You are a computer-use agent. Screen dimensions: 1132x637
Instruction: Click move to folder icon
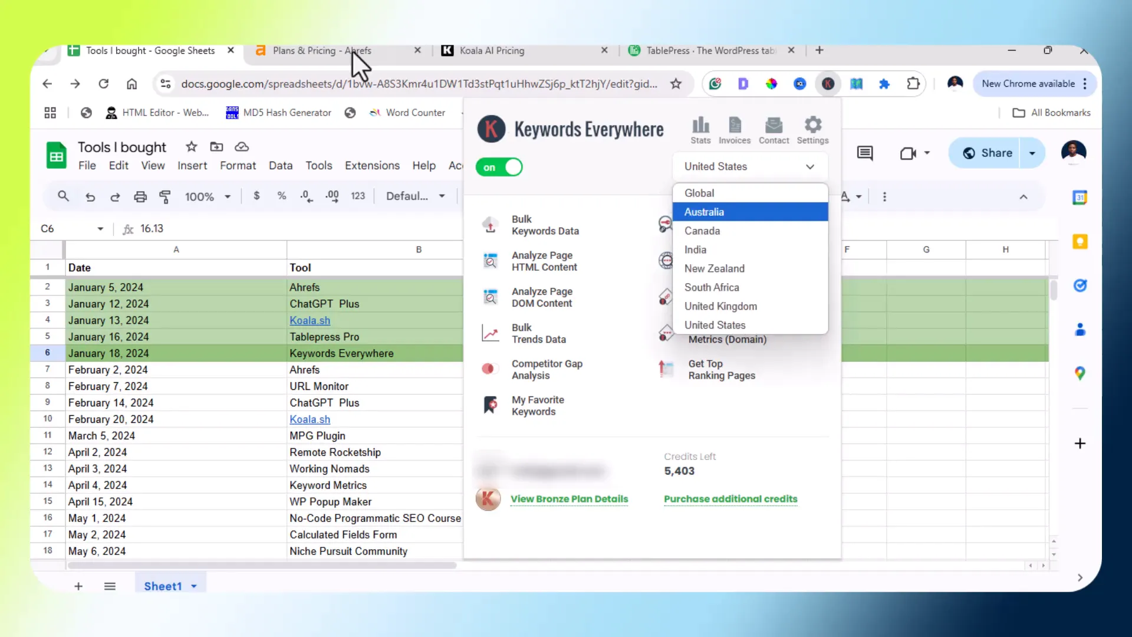(216, 147)
